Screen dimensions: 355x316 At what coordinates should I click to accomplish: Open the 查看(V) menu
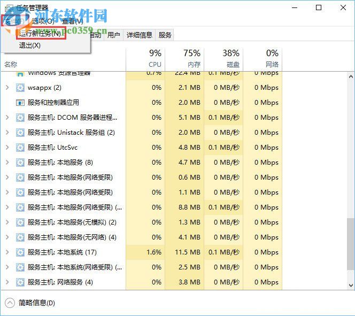[x=73, y=21]
